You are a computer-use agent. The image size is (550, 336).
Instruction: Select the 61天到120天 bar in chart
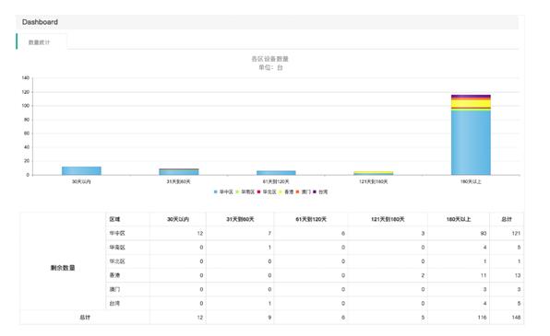pyautogui.click(x=276, y=173)
